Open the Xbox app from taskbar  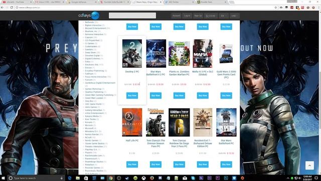pyautogui.click(x=143, y=178)
